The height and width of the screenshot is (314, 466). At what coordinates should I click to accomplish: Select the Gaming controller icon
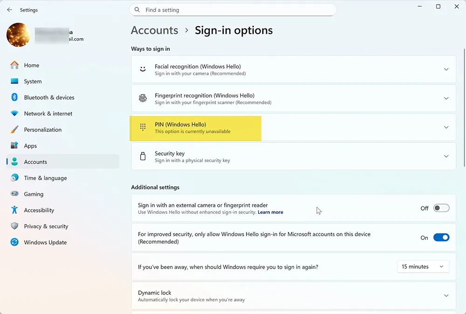(13, 194)
